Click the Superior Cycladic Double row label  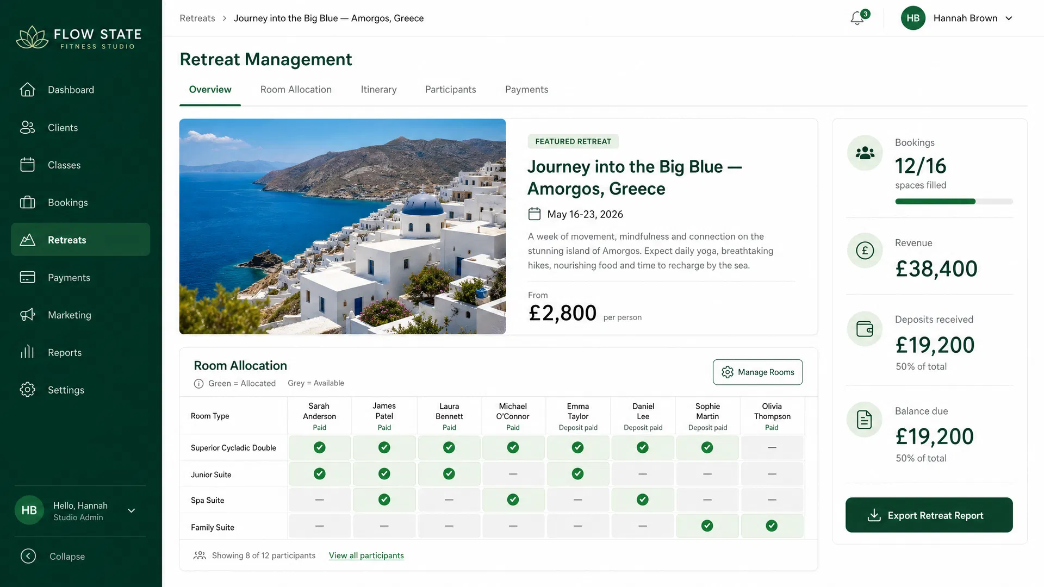tap(233, 448)
